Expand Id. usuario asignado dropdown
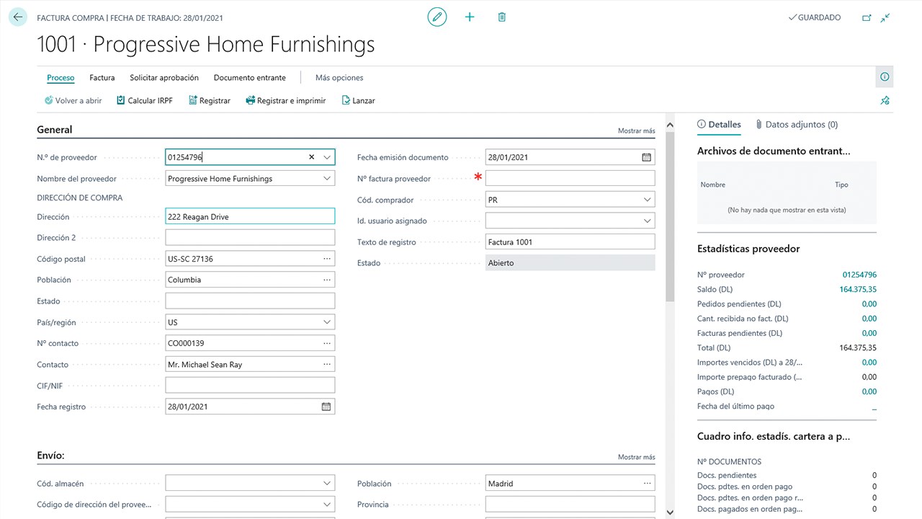Screen dimensions: 922x519 [x=647, y=221]
